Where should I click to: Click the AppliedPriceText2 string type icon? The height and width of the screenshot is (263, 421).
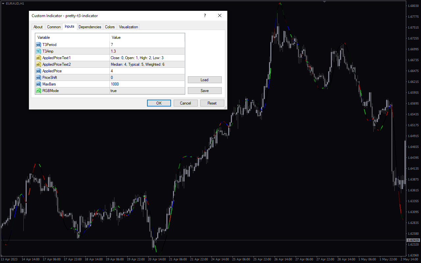tap(38, 64)
